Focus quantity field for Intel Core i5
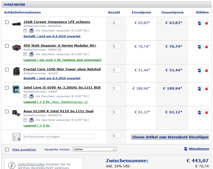Screen dimensions: 213x169 (116, 88)
